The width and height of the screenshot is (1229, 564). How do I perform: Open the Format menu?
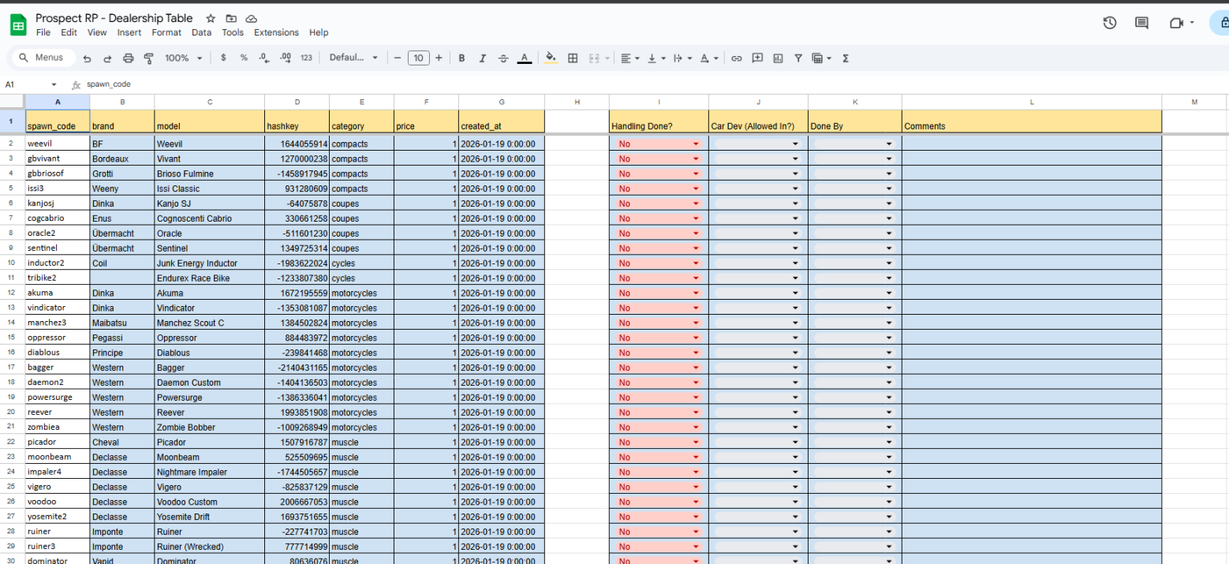pos(166,33)
